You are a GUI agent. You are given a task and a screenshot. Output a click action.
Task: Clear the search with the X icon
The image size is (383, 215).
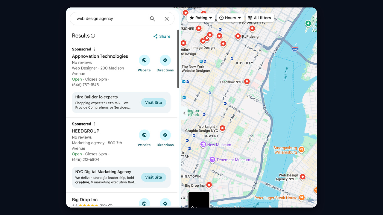(x=167, y=19)
